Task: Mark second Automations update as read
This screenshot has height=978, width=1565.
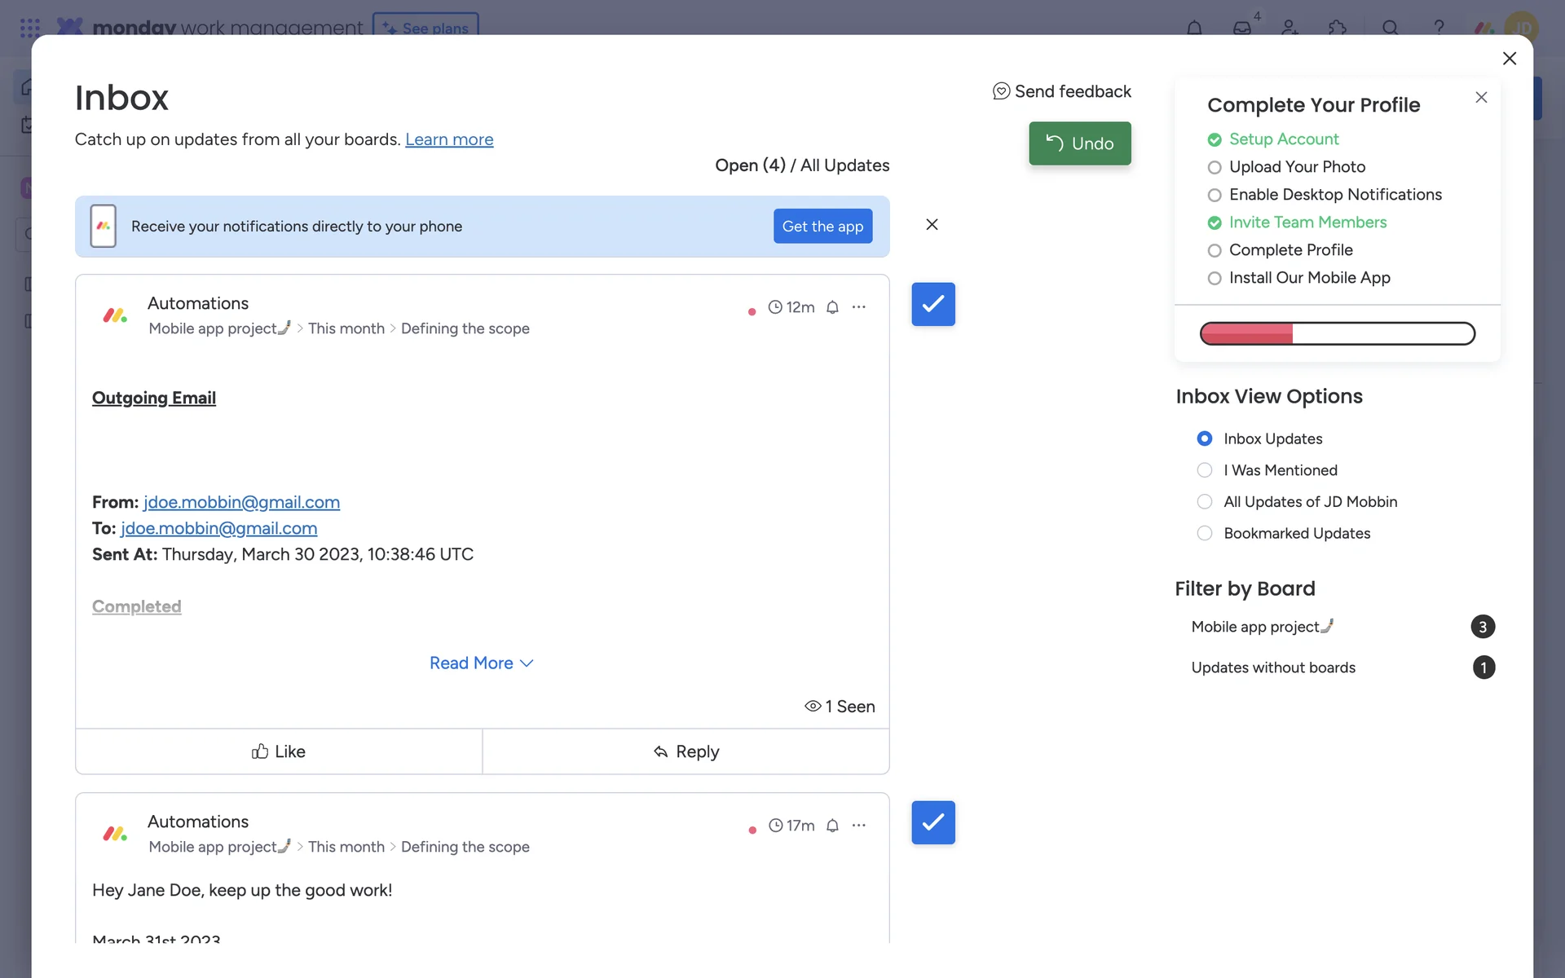Action: [x=932, y=822]
